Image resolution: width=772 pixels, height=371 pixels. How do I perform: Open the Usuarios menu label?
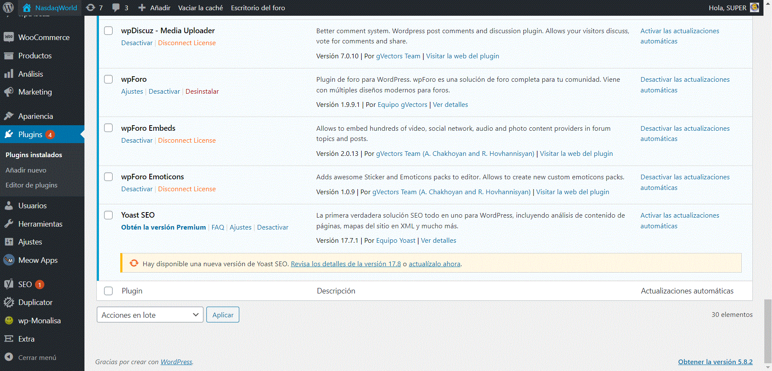pyautogui.click(x=32, y=205)
